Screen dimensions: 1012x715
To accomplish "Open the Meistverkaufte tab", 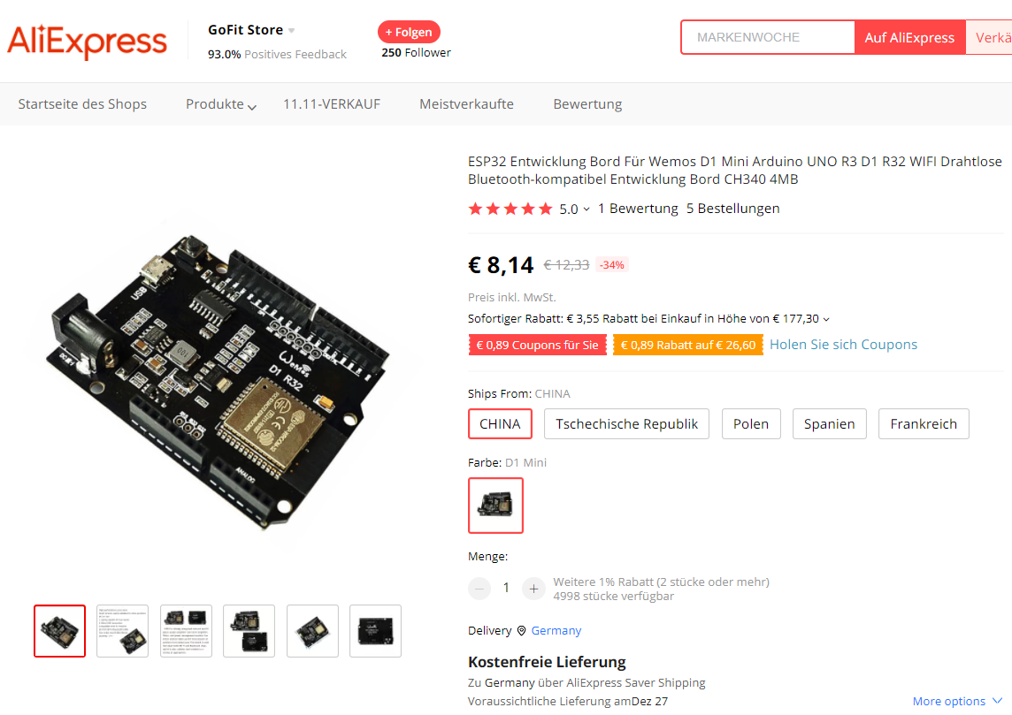I will tap(466, 103).
